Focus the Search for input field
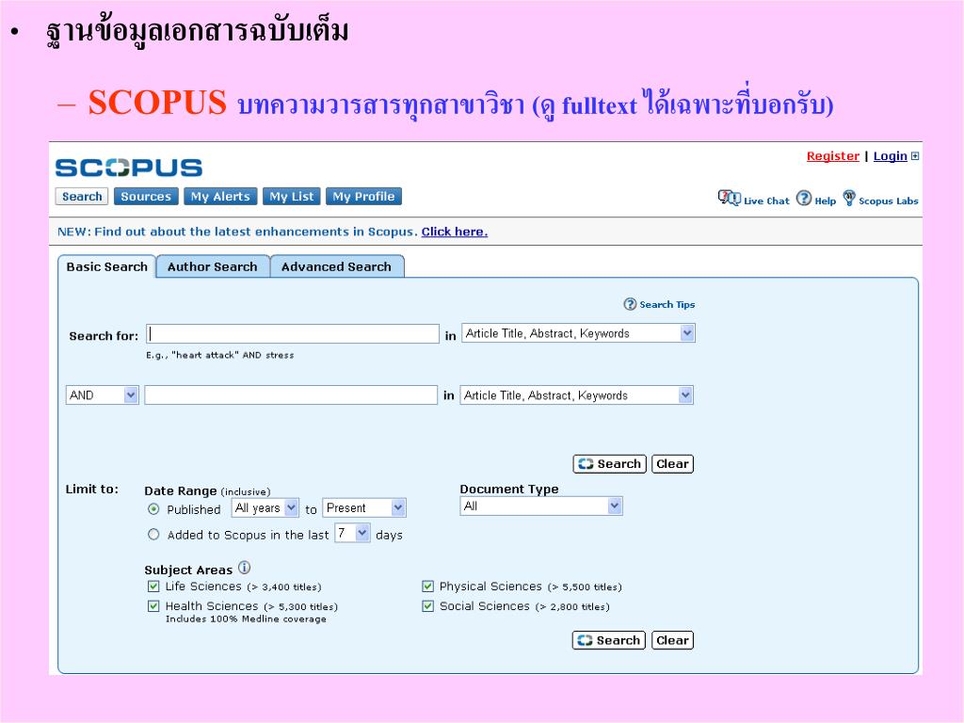 (x=293, y=333)
